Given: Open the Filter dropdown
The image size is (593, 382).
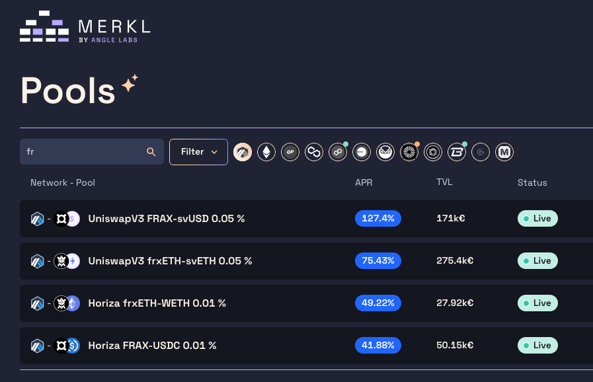Looking at the screenshot, I should click(198, 152).
